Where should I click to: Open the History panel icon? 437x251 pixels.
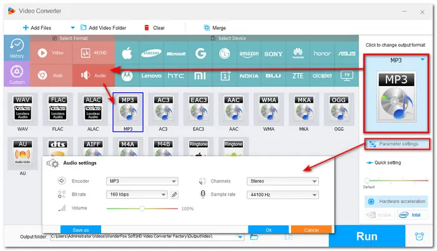click(x=17, y=49)
